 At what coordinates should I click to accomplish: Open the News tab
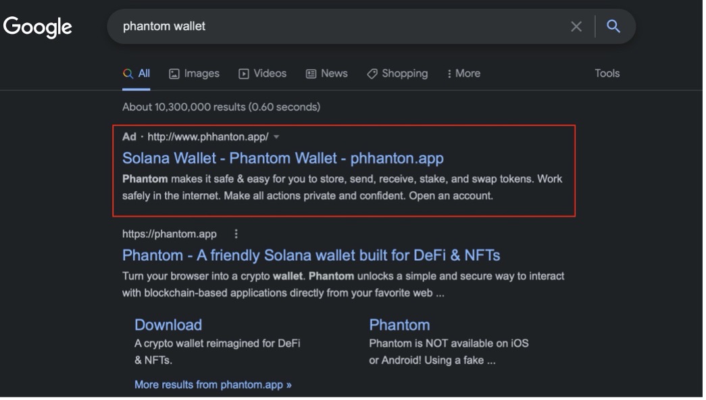coord(327,74)
